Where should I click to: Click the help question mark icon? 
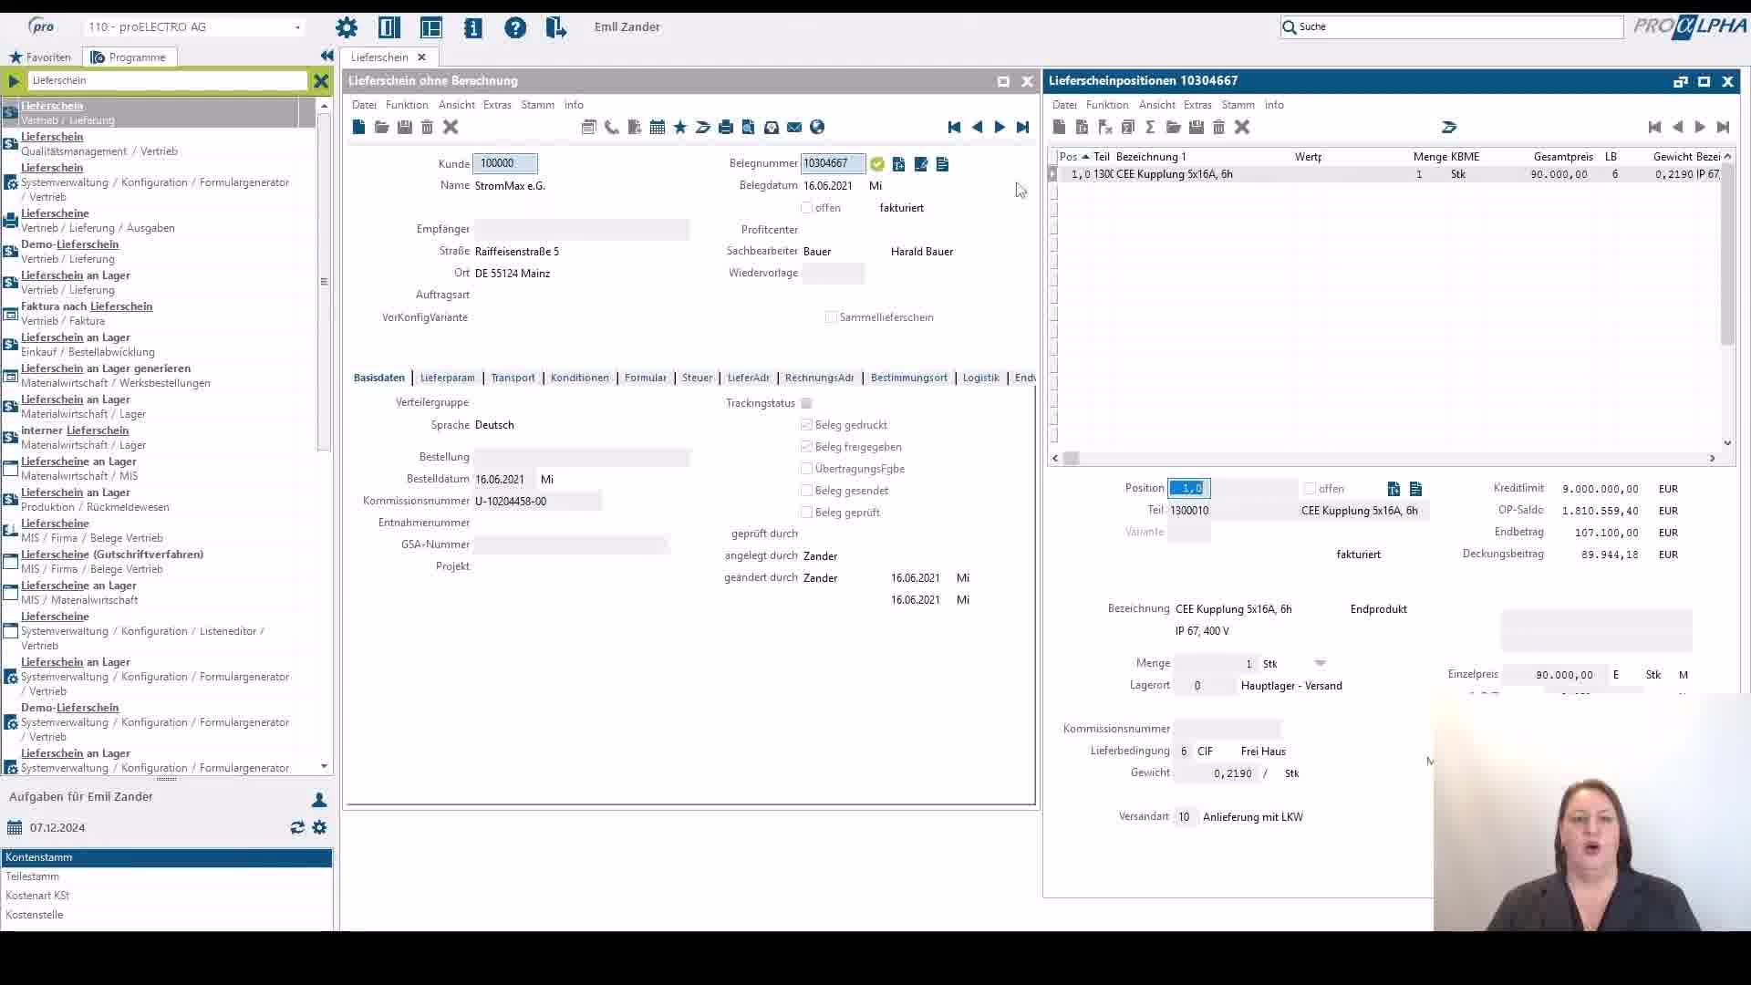tap(515, 27)
